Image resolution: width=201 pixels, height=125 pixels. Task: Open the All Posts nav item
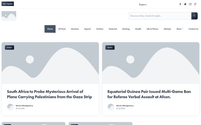(x=62, y=29)
